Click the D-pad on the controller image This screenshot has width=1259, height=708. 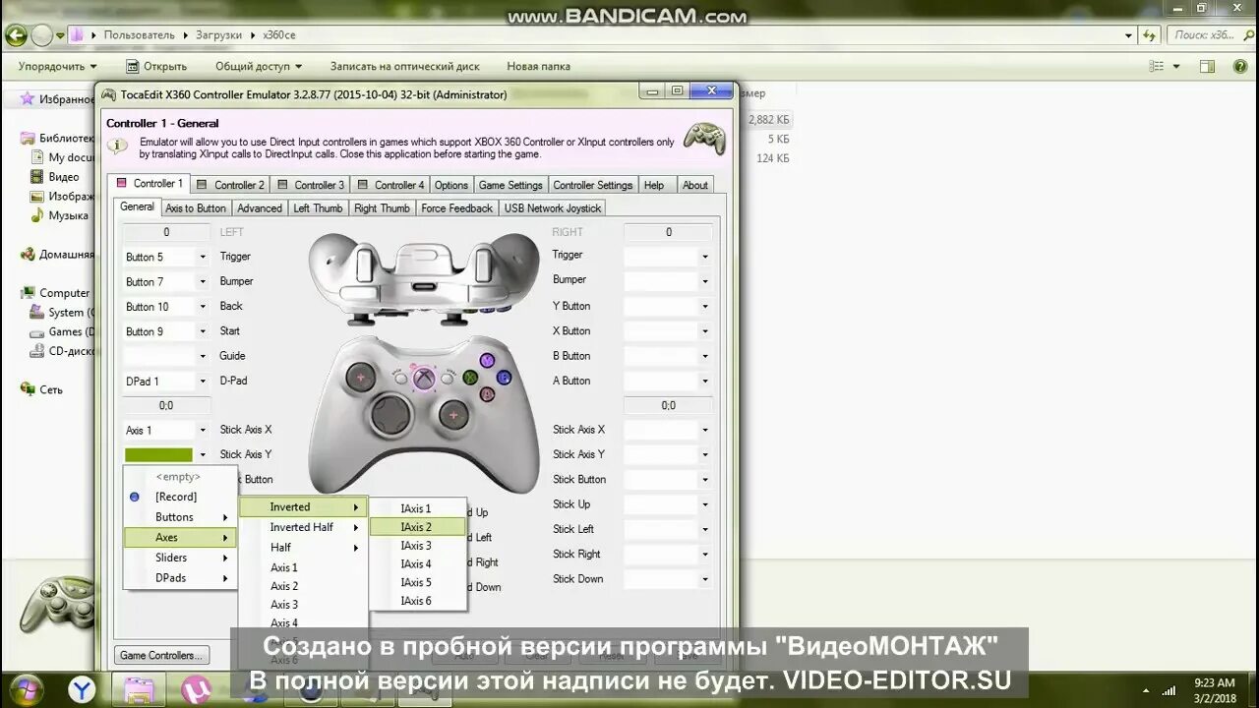click(x=391, y=414)
